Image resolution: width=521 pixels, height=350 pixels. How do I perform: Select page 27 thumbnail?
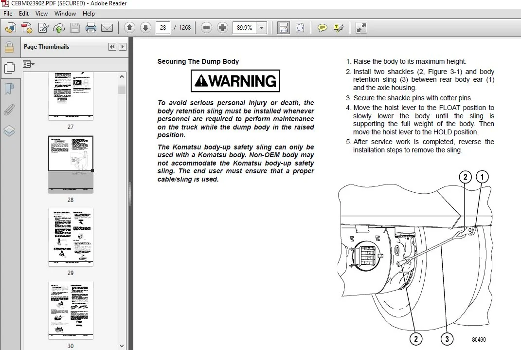pyautogui.click(x=71, y=96)
